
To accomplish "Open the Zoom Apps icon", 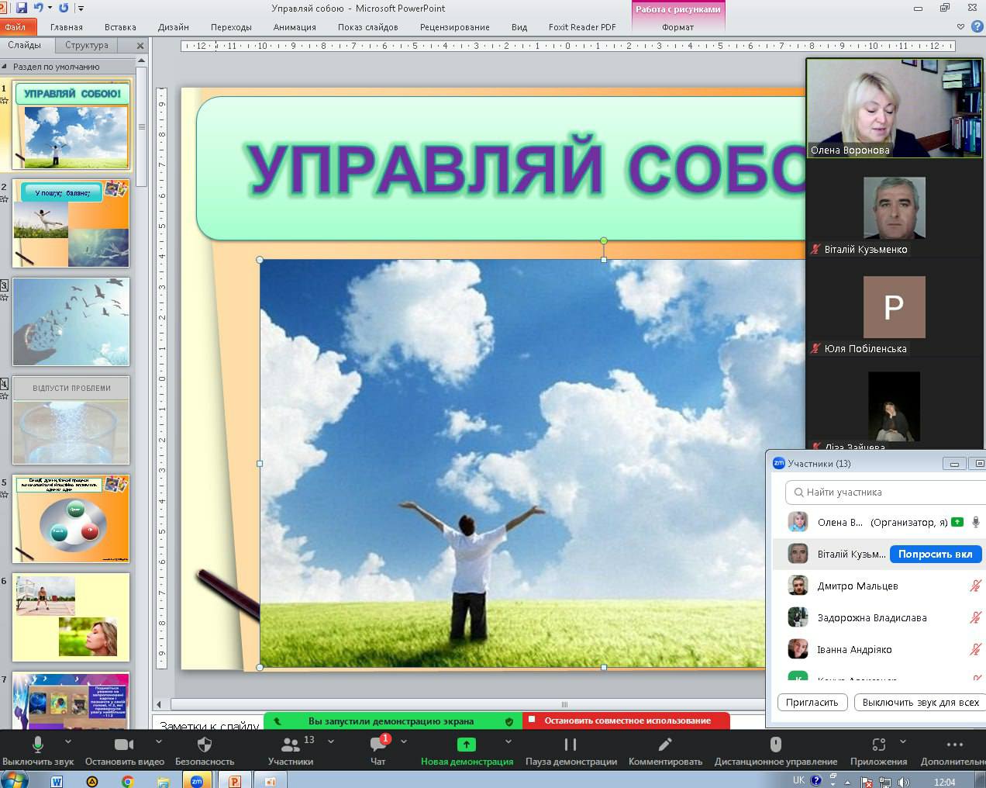I will [x=878, y=745].
